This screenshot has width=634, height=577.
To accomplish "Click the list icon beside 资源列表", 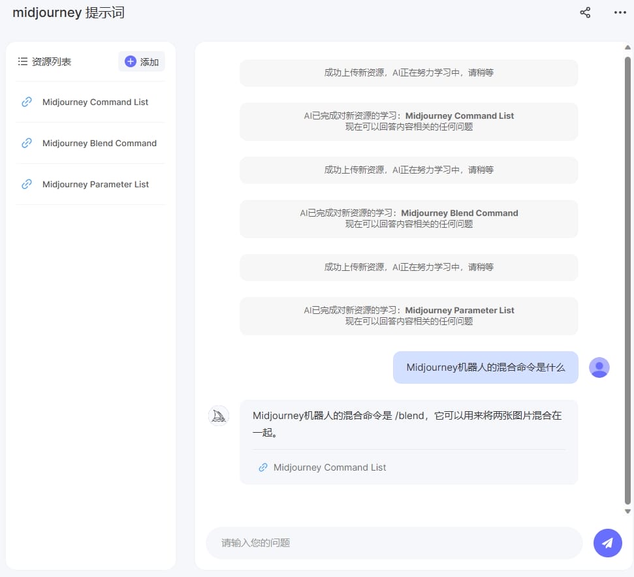I will (x=23, y=61).
